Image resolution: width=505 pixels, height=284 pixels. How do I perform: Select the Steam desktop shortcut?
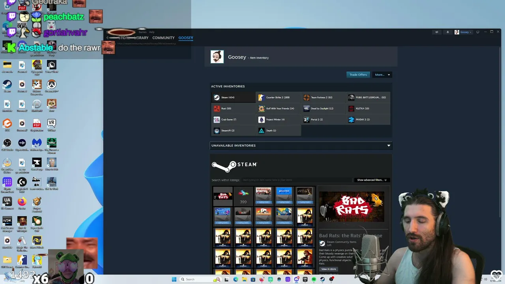(x=7, y=86)
